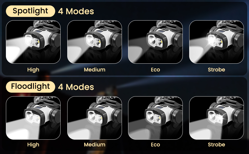Click the Spotlight High mode thumbnail

coord(33,42)
